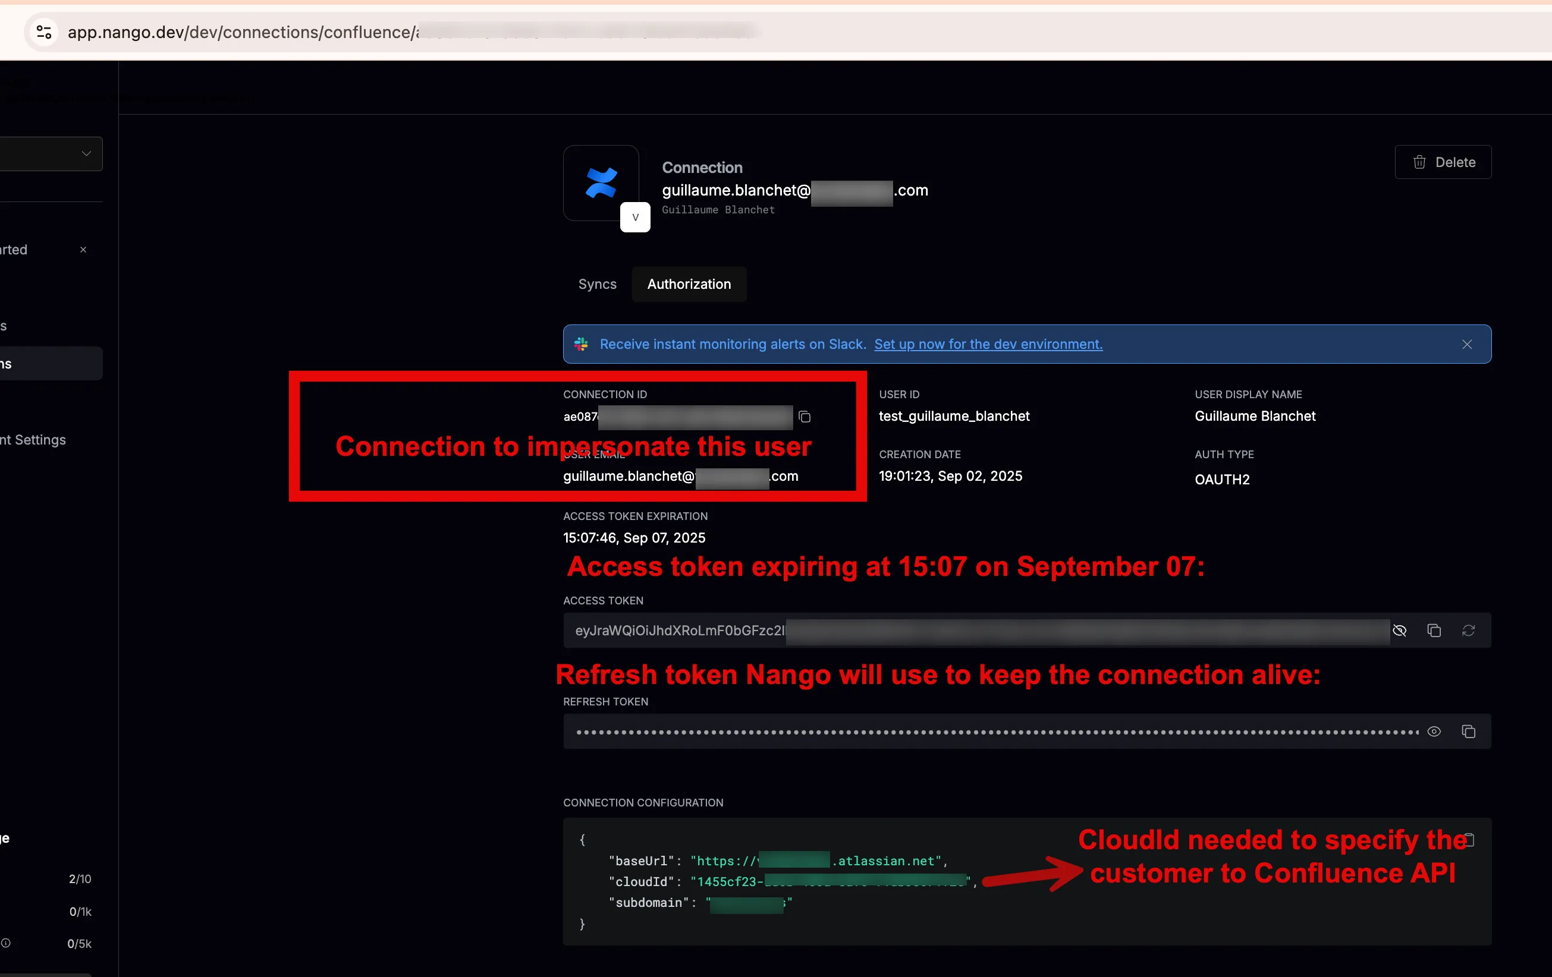Click the site settings icon in address bar
This screenshot has height=977, width=1552.
tap(44, 31)
